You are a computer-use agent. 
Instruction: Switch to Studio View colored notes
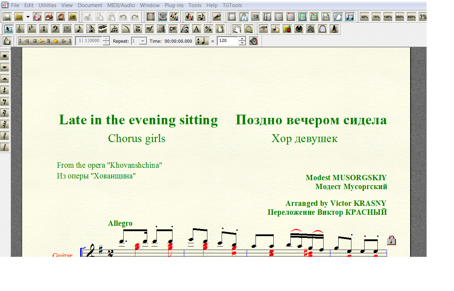point(174,17)
